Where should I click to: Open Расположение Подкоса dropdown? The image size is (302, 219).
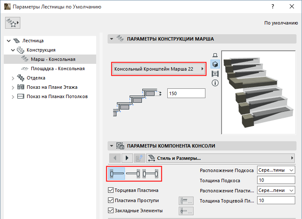click(276, 170)
